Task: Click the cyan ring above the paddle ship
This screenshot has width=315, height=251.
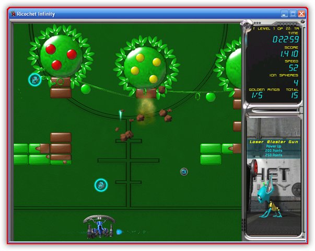Action: tap(101, 185)
